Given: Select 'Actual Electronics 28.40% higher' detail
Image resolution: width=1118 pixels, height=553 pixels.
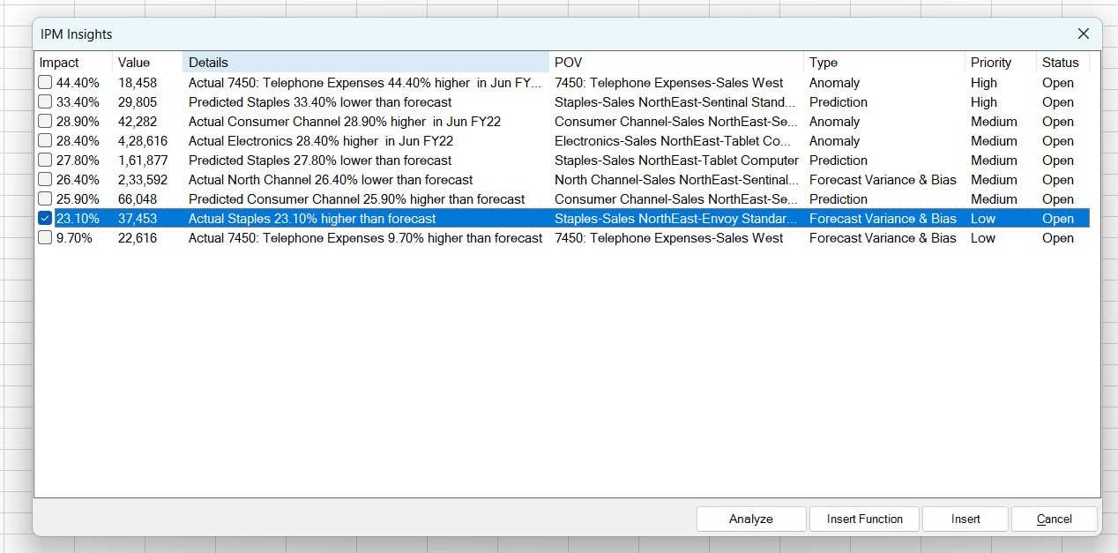Looking at the screenshot, I should pos(321,140).
